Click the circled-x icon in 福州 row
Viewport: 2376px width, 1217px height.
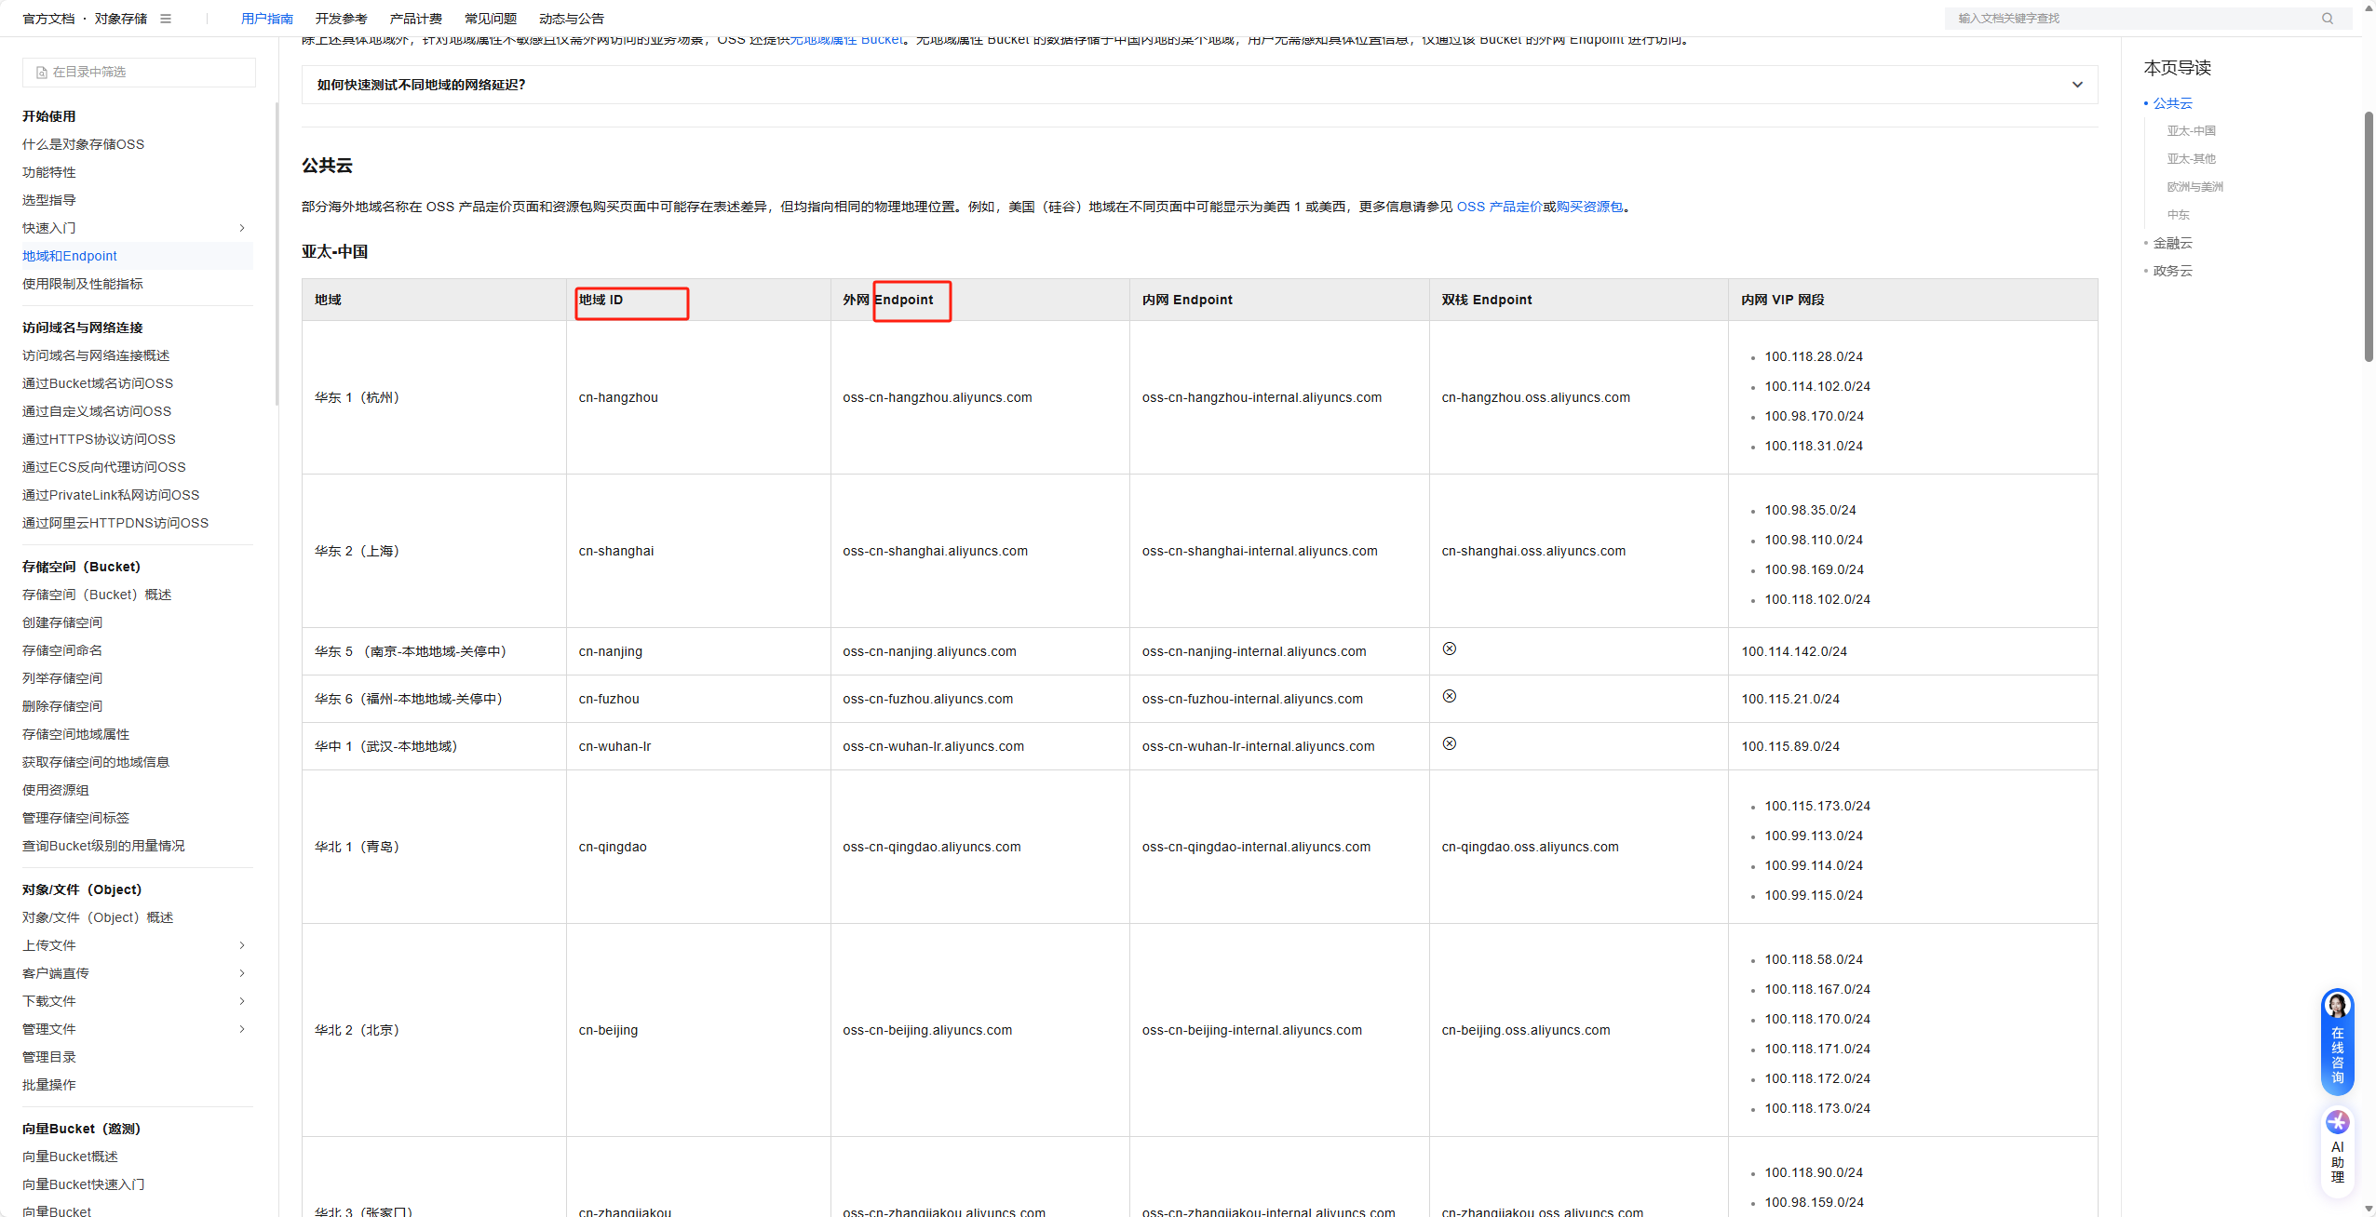click(x=1450, y=696)
